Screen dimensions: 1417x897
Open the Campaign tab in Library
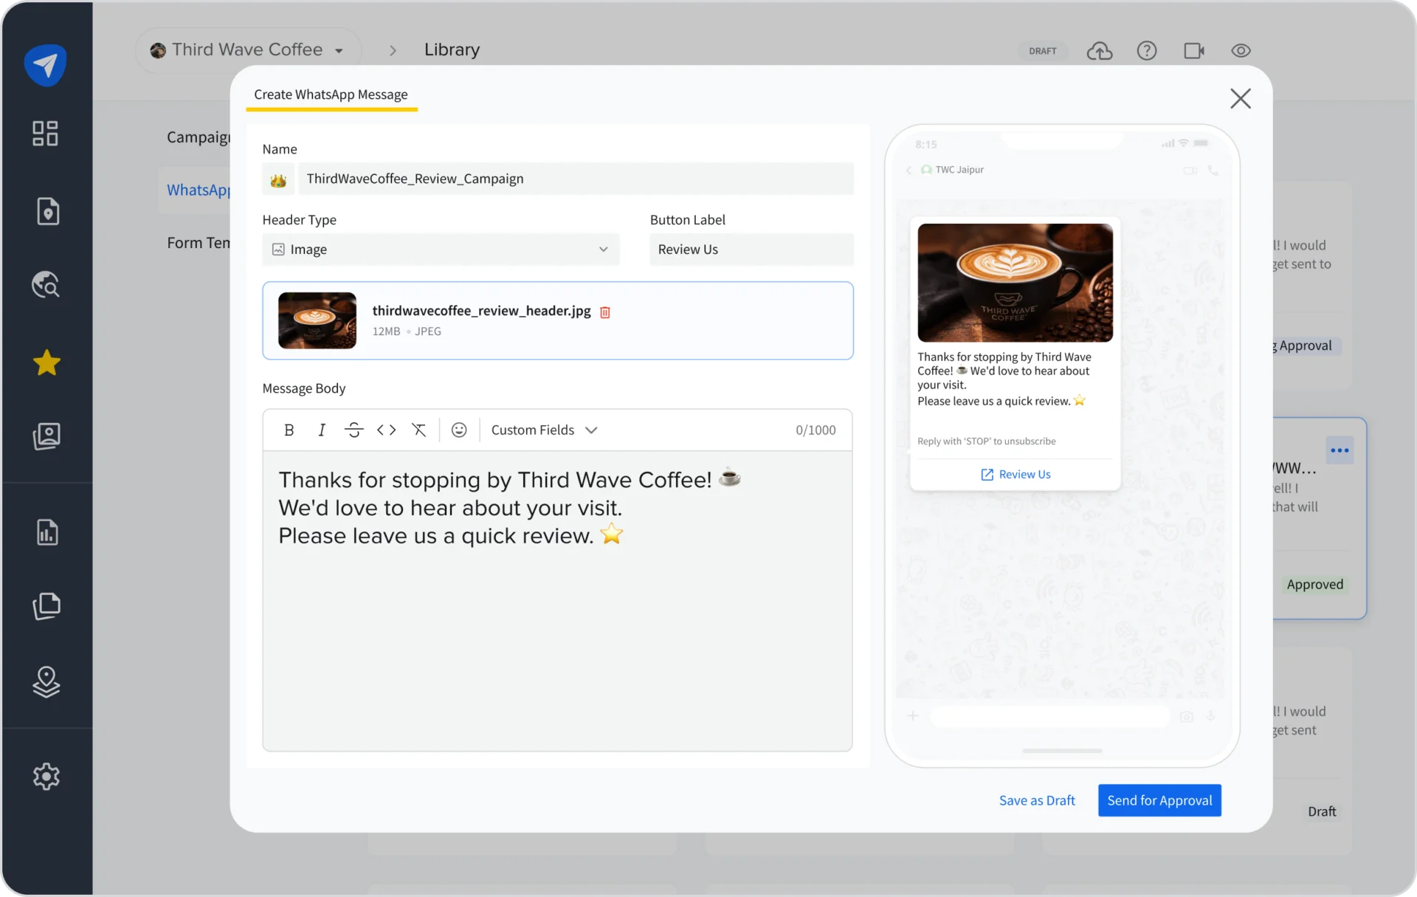click(x=198, y=137)
